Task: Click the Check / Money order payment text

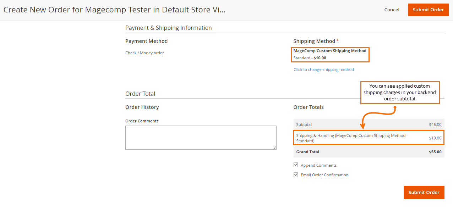Action: tap(144, 53)
